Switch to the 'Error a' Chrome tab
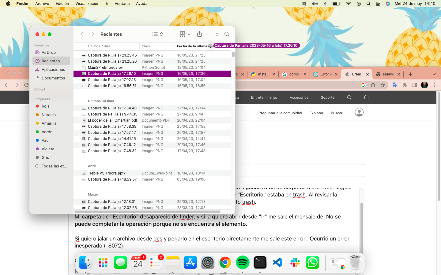 click(325, 74)
